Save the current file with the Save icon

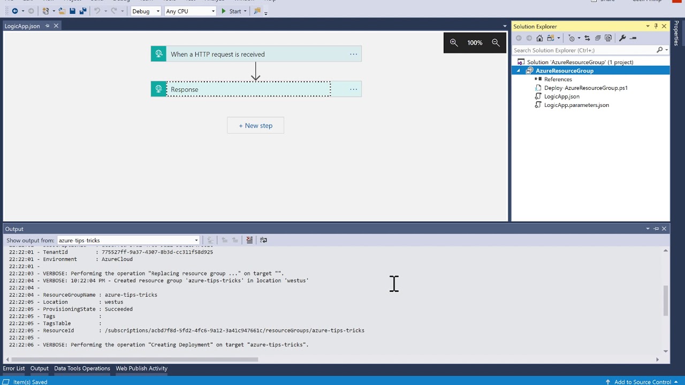72,11
